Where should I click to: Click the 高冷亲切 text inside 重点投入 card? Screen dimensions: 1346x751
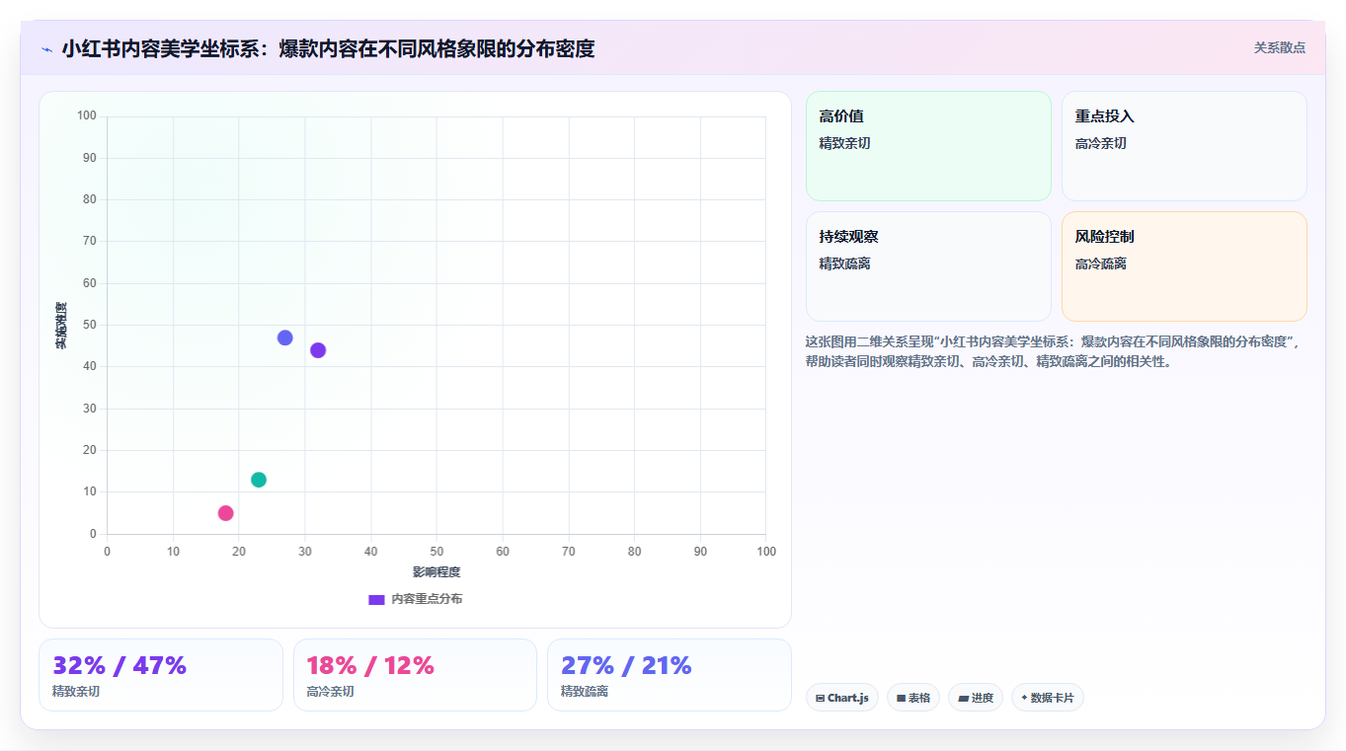1101,143
